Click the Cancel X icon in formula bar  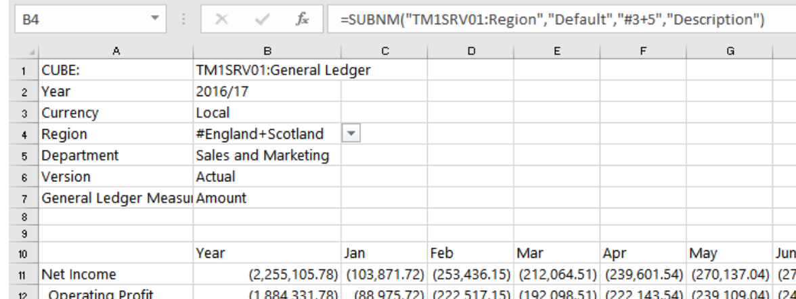click(x=221, y=20)
